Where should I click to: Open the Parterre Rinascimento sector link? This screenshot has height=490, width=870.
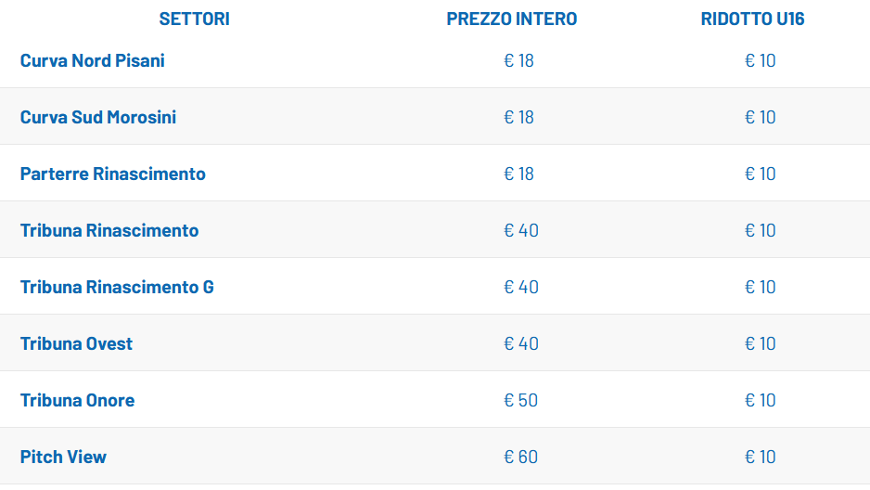tap(112, 174)
